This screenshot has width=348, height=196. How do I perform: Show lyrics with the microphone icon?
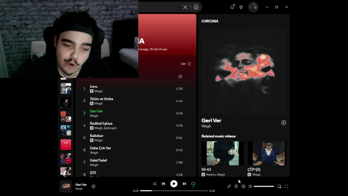point(229,186)
